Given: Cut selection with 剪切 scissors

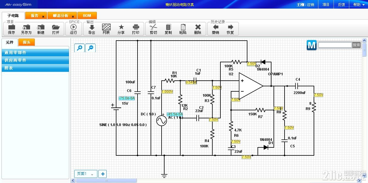Looking at the screenshot, I should pos(153,27).
